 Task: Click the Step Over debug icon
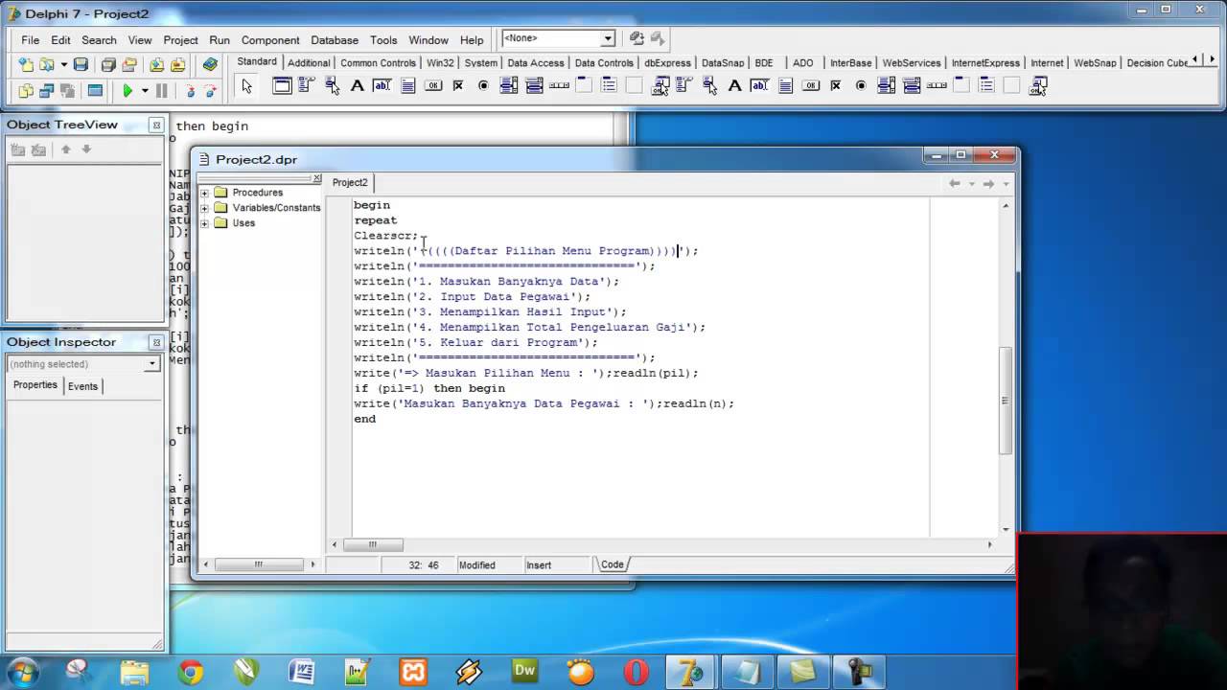210,91
